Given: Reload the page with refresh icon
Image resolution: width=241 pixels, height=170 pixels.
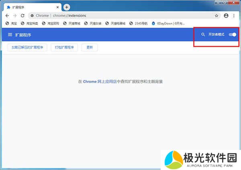Looking at the screenshot, I should pos(23,15).
